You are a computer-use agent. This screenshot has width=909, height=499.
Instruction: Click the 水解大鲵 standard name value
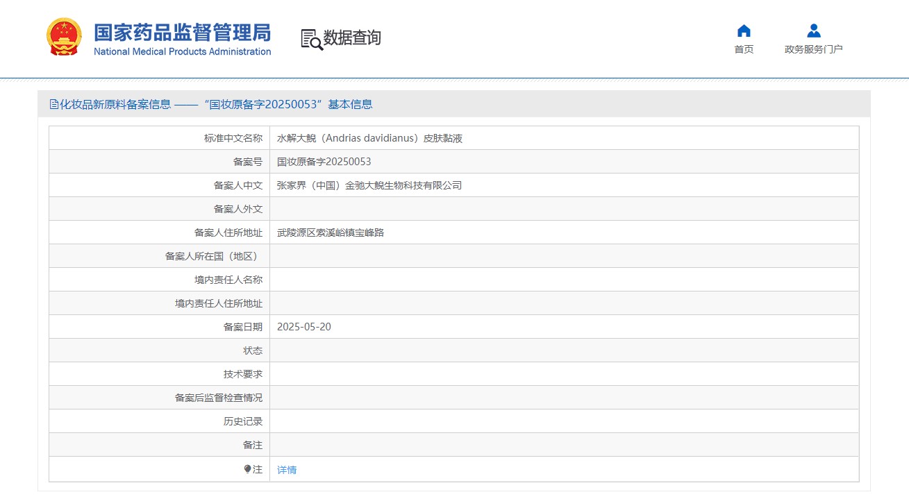pos(369,138)
